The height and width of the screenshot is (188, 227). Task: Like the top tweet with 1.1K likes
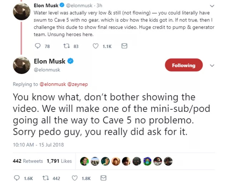(x=96, y=46)
